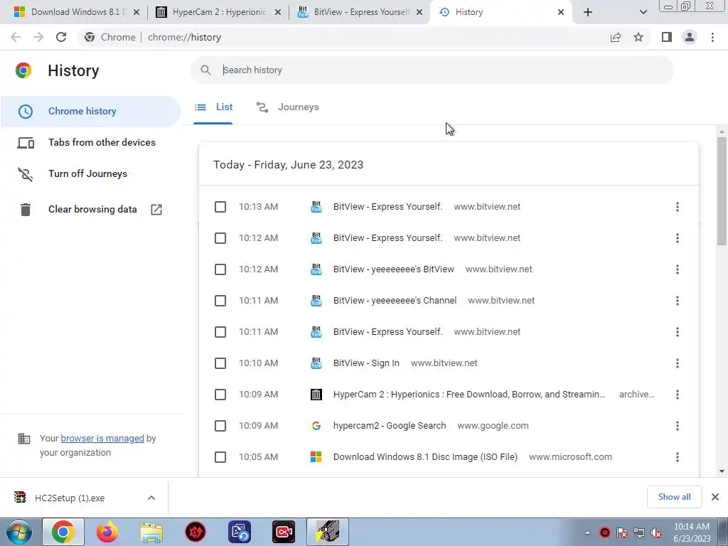The height and width of the screenshot is (546, 728).
Task: Click the HC2Setup (1).exe file icon
Action: tap(20, 498)
